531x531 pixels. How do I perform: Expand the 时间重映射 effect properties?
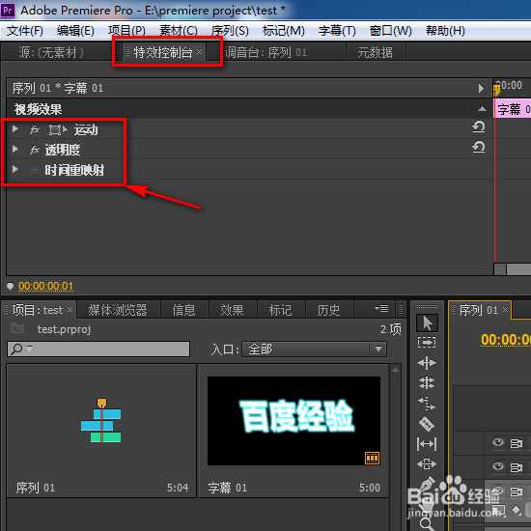(x=14, y=169)
